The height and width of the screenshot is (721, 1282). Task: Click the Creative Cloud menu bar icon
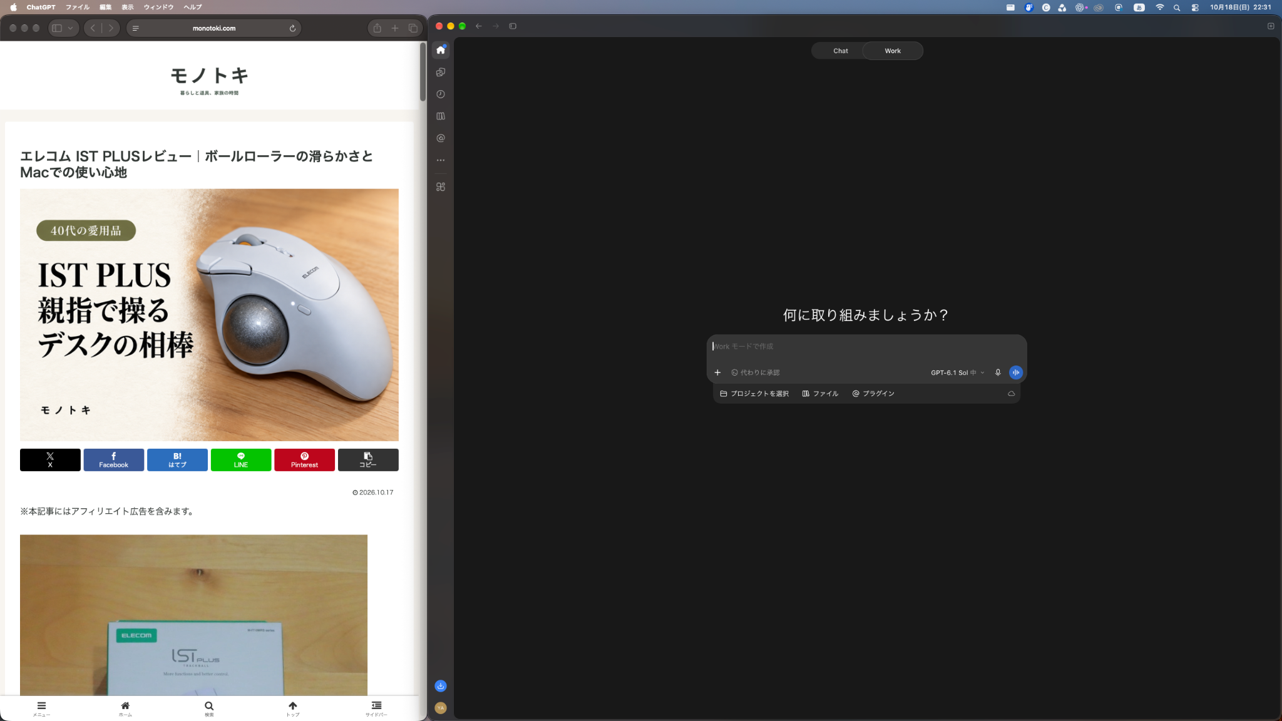click(1099, 8)
